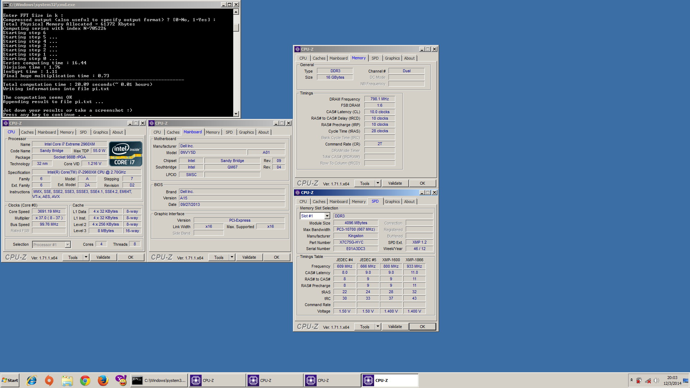
Task: Click cmd window vertical scrollbar thumb
Action: click(x=236, y=28)
